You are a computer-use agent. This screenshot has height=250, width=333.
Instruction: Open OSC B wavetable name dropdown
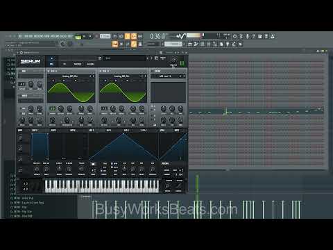coord(121,76)
